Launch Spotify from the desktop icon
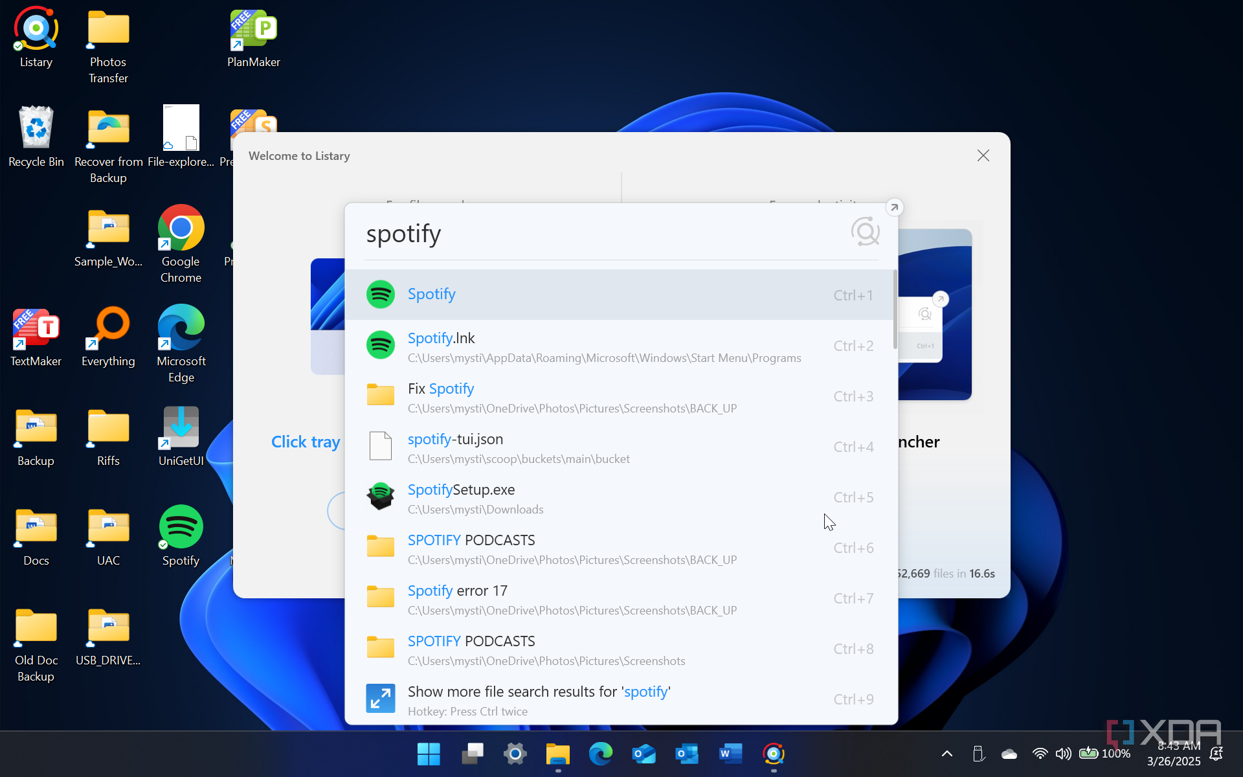Viewport: 1243px width, 777px height. [x=181, y=536]
